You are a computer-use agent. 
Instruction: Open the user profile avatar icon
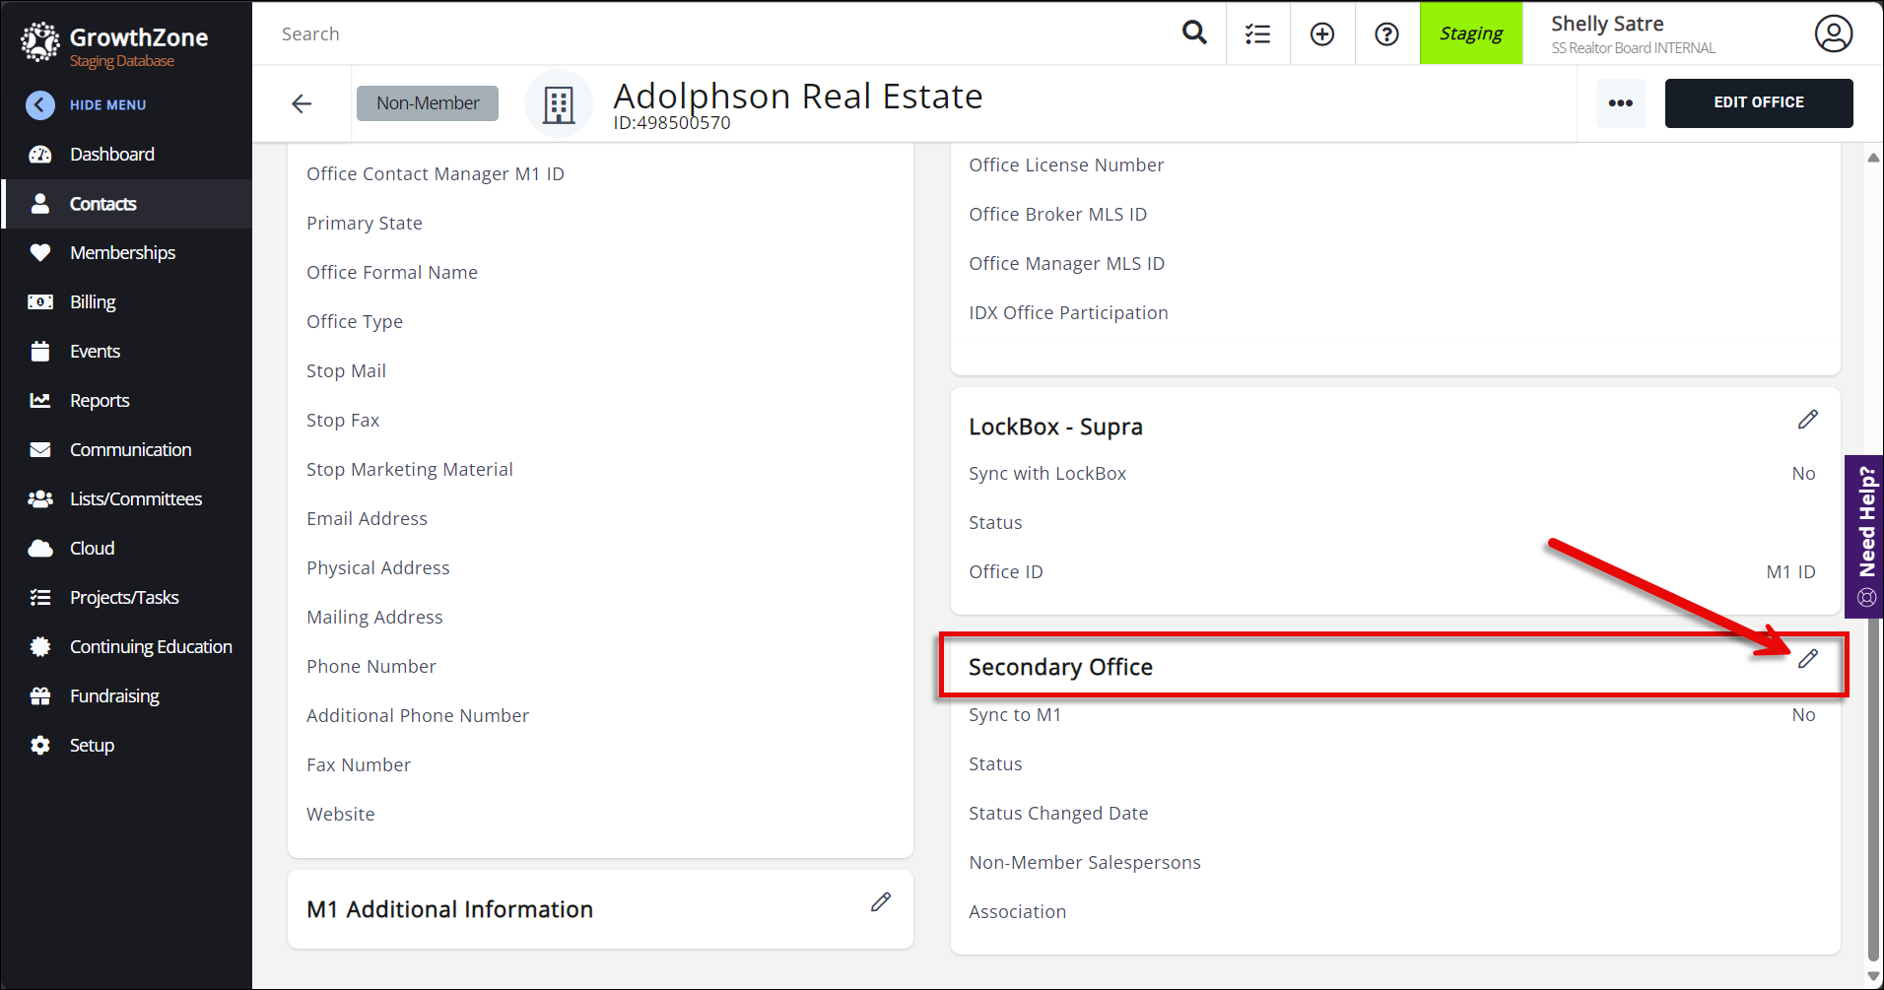pyautogui.click(x=1833, y=33)
